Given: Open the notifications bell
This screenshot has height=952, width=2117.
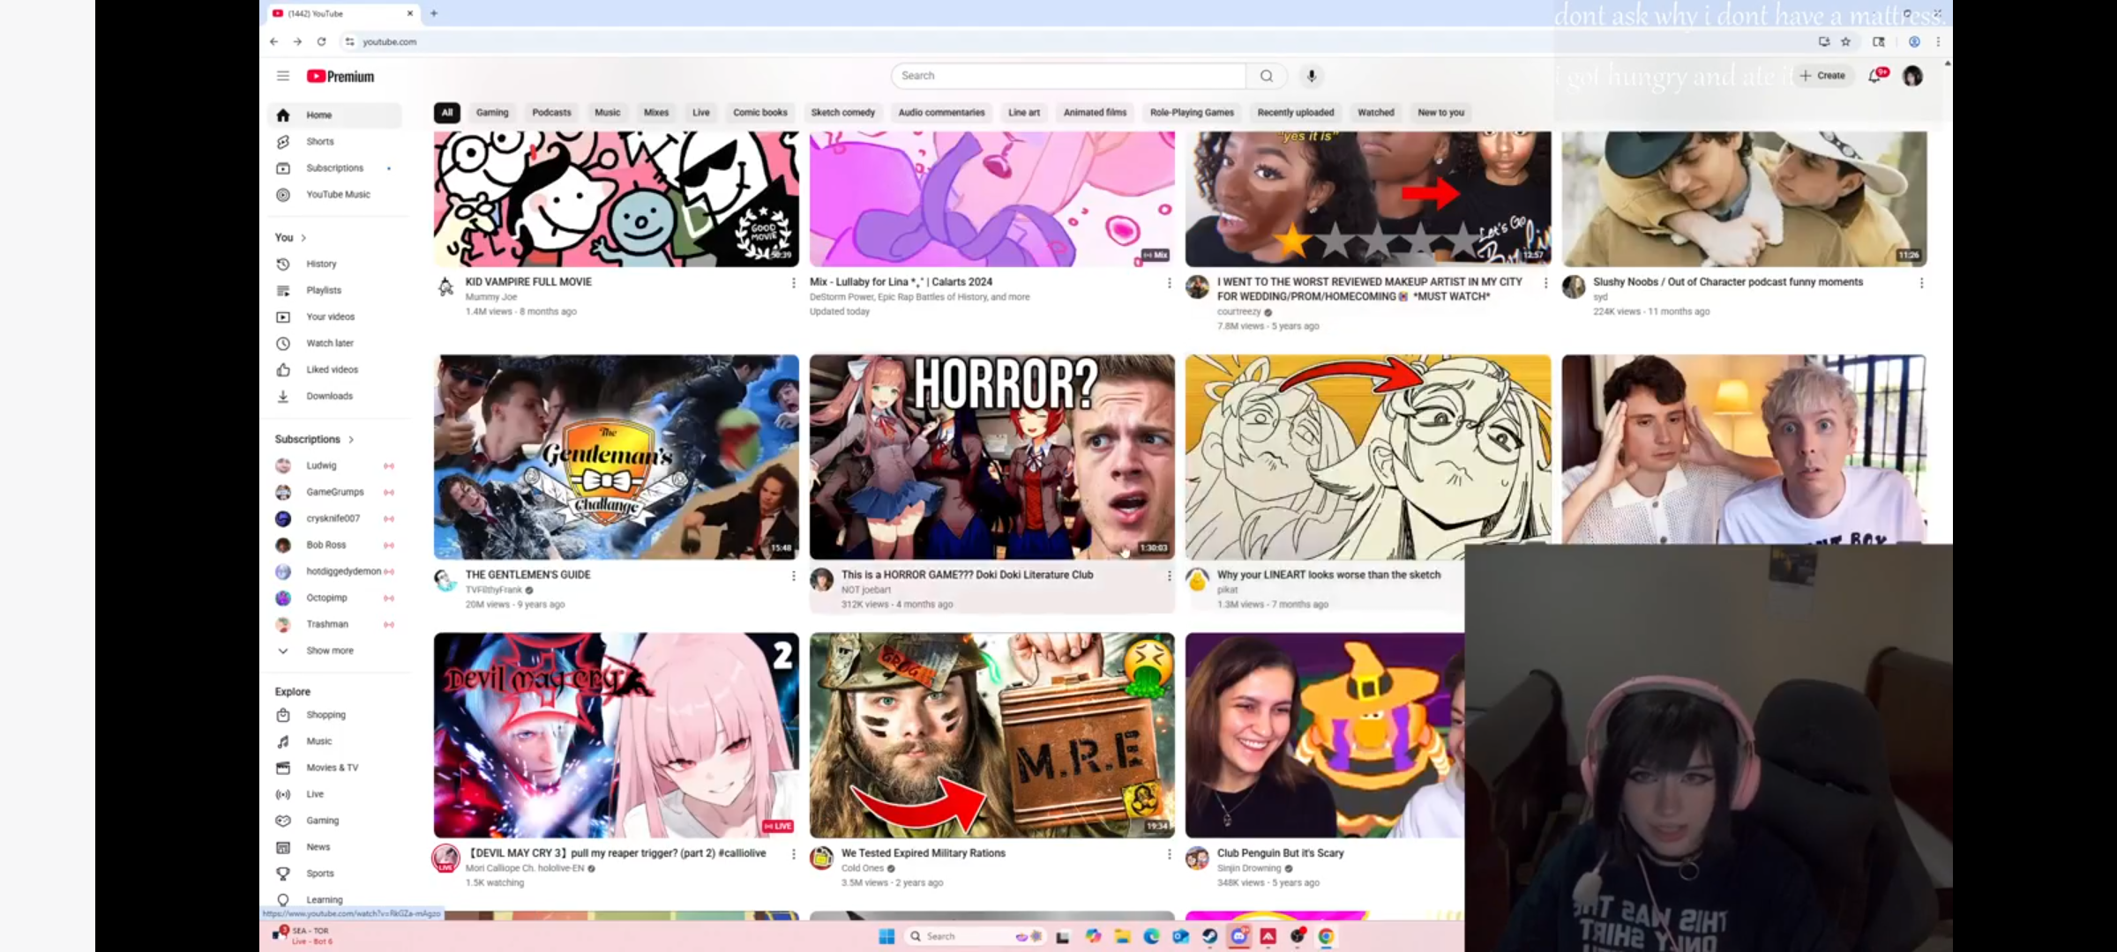Looking at the screenshot, I should (1874, 76).
